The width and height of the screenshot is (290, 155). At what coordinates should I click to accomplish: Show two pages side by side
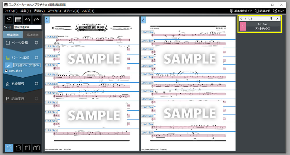(x=27, y=148)
